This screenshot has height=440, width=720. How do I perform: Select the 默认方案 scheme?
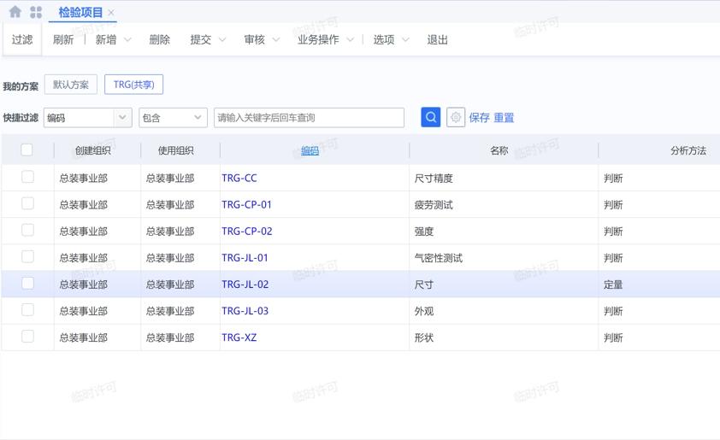pyautogui.click(x=70, y=85)
